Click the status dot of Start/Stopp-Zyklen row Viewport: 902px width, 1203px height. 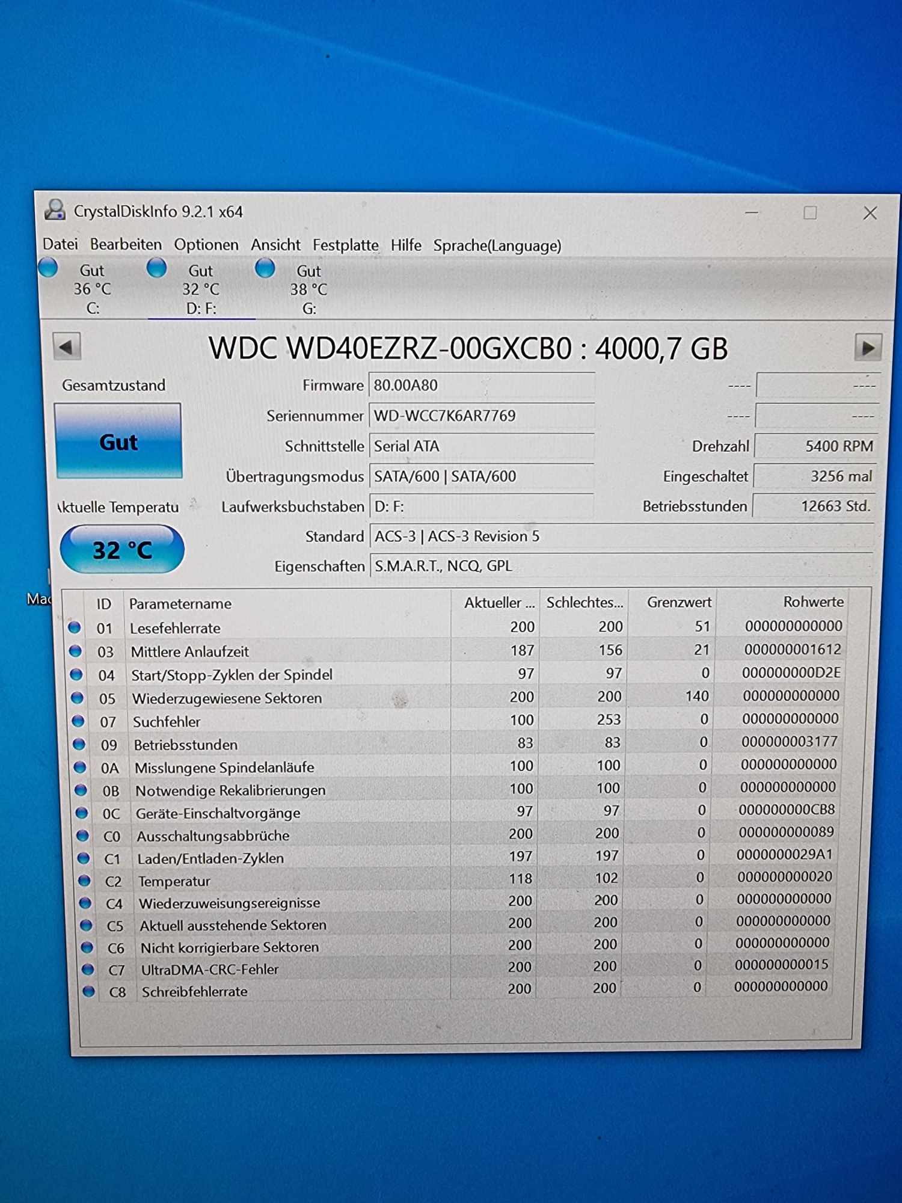(x=76, y=674)
